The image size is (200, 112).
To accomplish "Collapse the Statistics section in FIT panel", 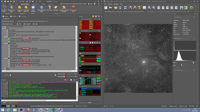I will tap(194, 17).
